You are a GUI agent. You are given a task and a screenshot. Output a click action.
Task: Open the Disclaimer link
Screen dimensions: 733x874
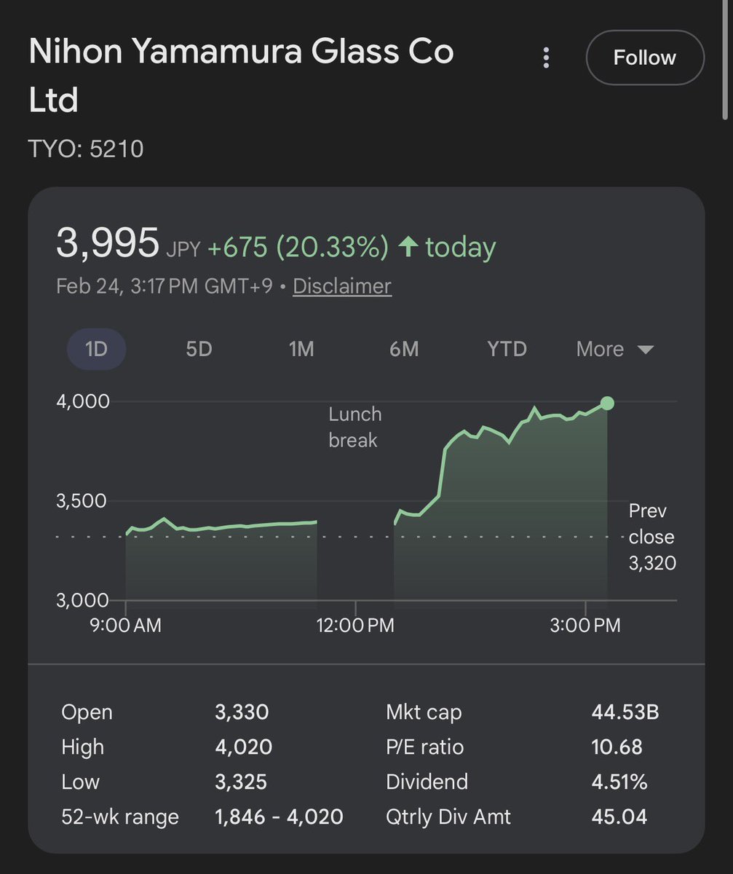(342, 286)
